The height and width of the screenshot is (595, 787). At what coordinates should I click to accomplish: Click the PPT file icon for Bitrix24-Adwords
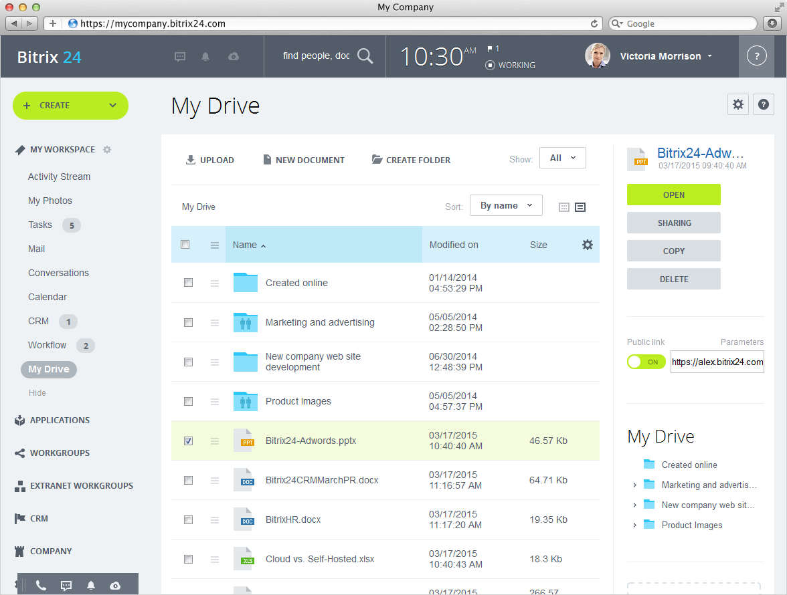click(x=244, y=441)
